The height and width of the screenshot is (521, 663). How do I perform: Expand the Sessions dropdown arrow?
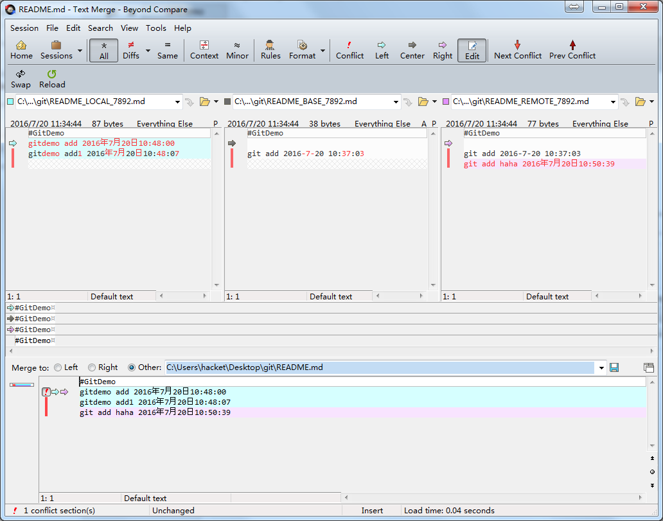tap(80, 50)
